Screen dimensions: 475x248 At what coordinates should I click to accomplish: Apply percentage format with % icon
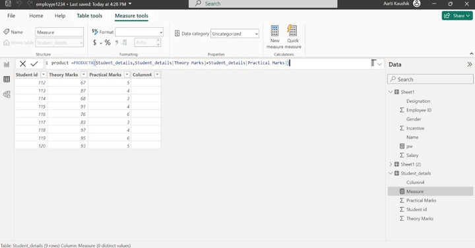click(x=108, y=43)
